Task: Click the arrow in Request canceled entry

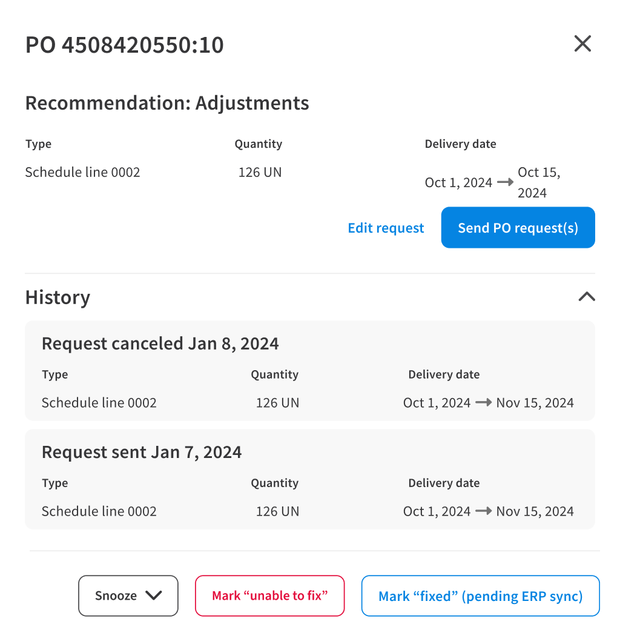Action: (x=483, y=402)
